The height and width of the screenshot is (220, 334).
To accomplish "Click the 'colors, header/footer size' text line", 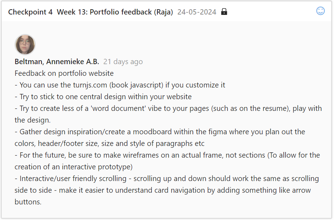I will [x=109, y=143].
